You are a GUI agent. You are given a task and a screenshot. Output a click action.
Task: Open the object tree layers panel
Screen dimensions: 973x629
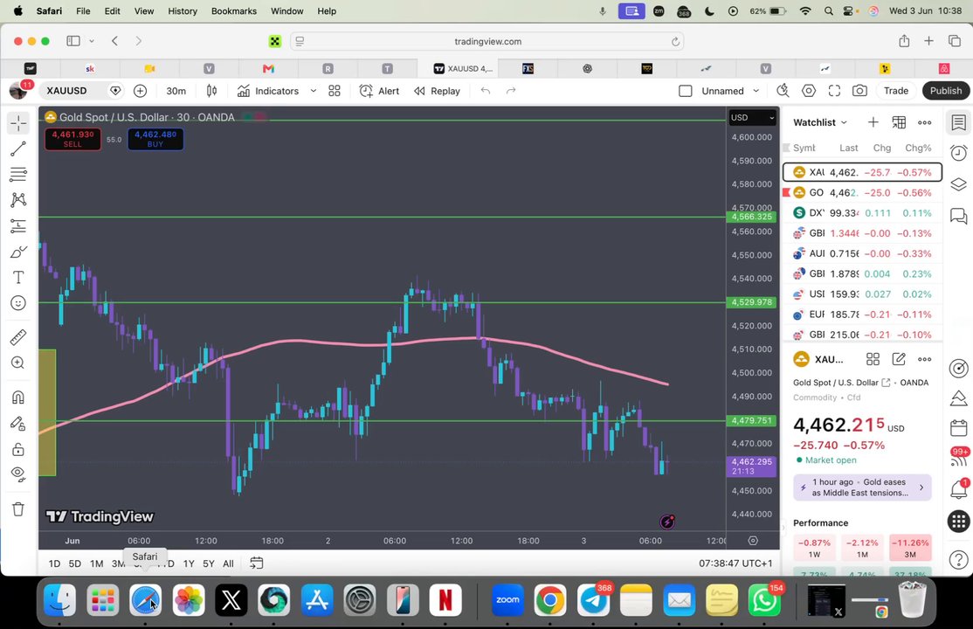pos(959,184)
